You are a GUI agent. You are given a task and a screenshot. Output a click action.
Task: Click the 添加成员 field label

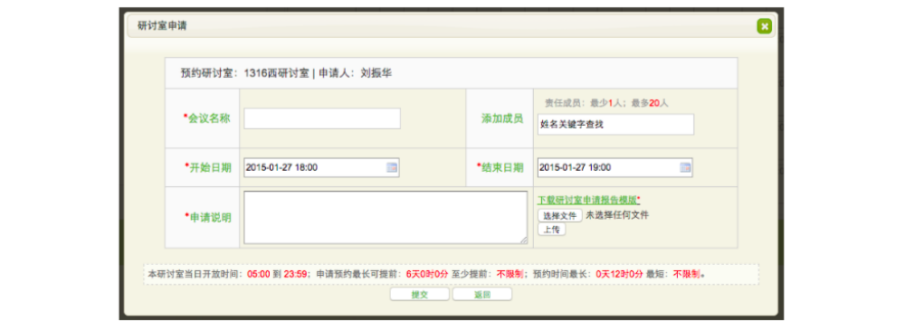point(502,118)
